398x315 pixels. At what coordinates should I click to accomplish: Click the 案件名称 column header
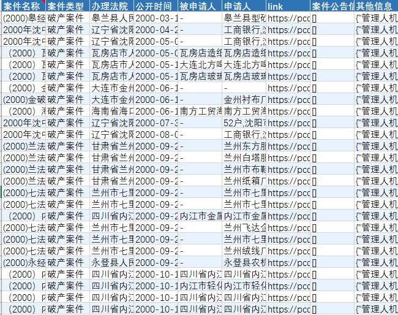pos(24,6)
